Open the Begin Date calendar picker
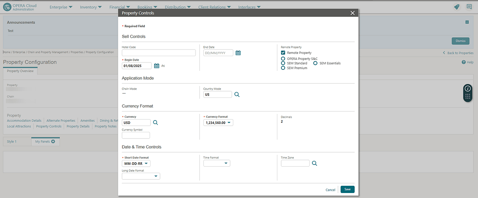This screenshot has width=478, height=198. click(156, 66)
